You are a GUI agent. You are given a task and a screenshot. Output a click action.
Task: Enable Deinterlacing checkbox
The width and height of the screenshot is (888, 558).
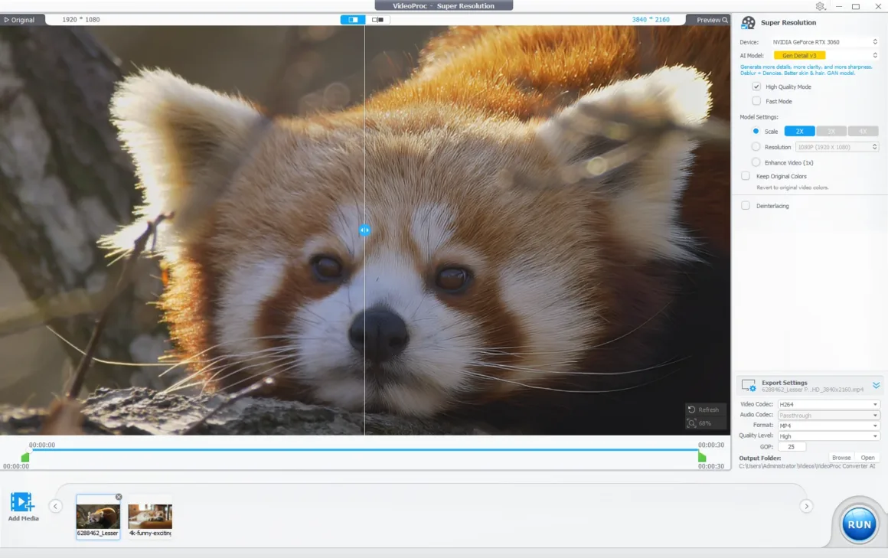pyautogui.click(x=746, y=206)
